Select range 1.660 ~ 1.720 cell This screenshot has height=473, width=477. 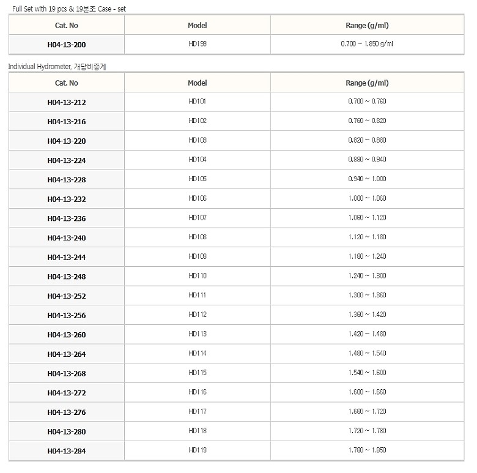coord(367,411)
